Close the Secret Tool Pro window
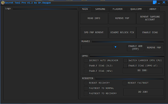The width and height of the screenshot is (168, 104). 164,2
